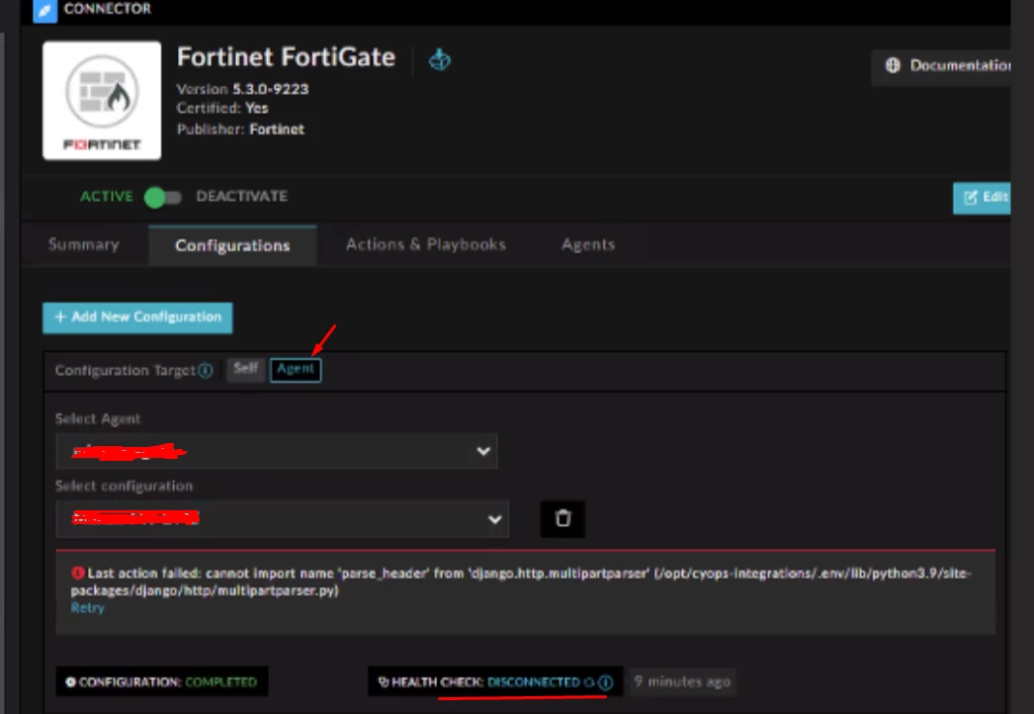Click the Fortinet FortiGate logo thumbnail
The height and width of the screenshot is (714, 1034).
click(x=102, y=100)
